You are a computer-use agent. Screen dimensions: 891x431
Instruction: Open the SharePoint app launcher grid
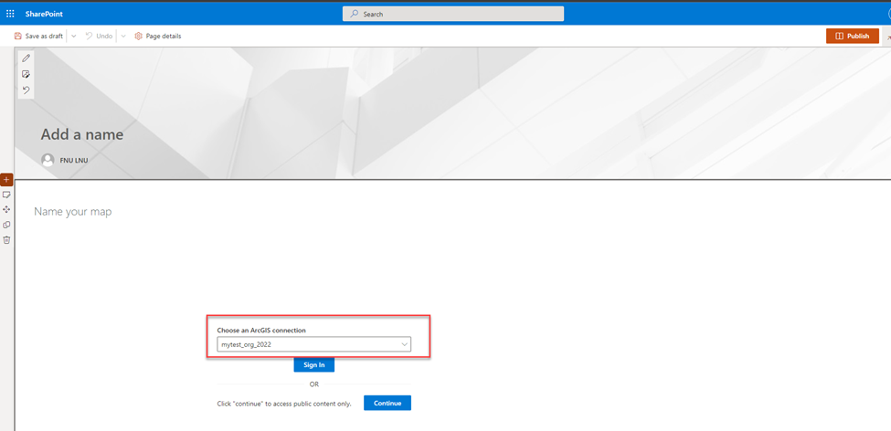click(10, 14)
